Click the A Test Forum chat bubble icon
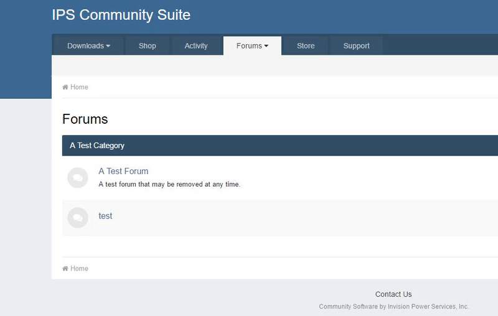The image size is (498, 316). pos(78,178)
